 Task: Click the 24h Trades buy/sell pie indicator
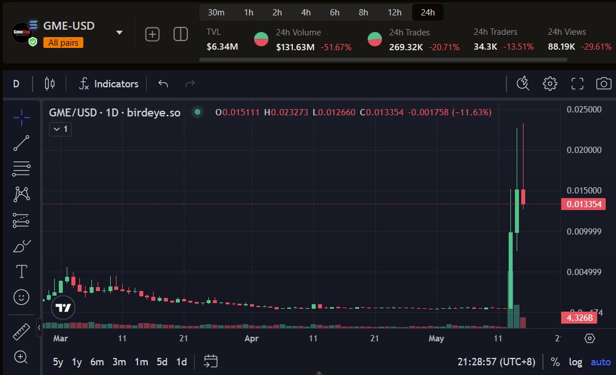[375, 39]
